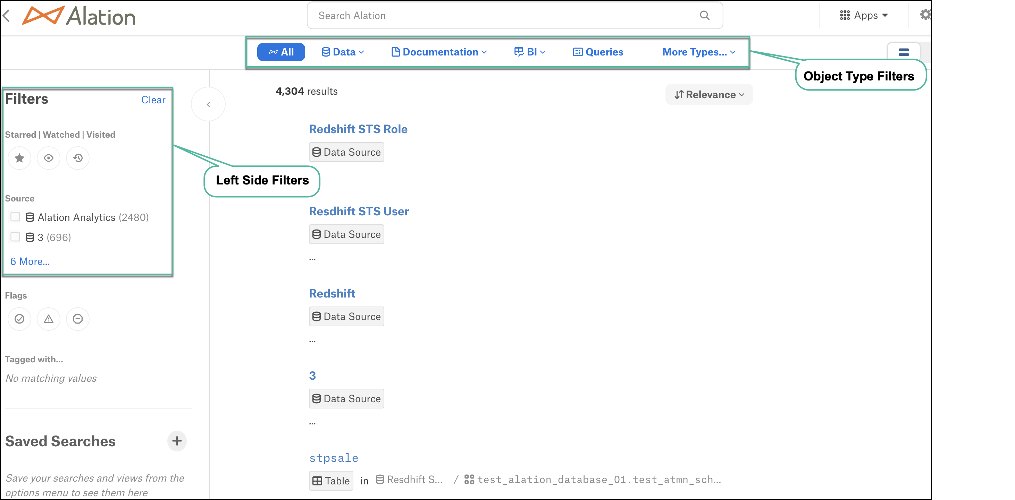Collapse the filter sidebar chevron
The width and height of the screenshot is (1015, 500).
pos(208,104)
